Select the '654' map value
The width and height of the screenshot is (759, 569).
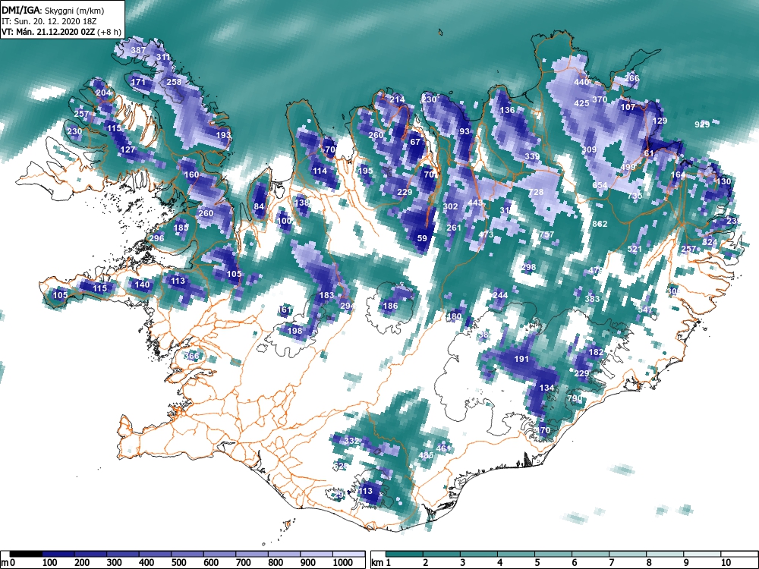click(600, 185)
